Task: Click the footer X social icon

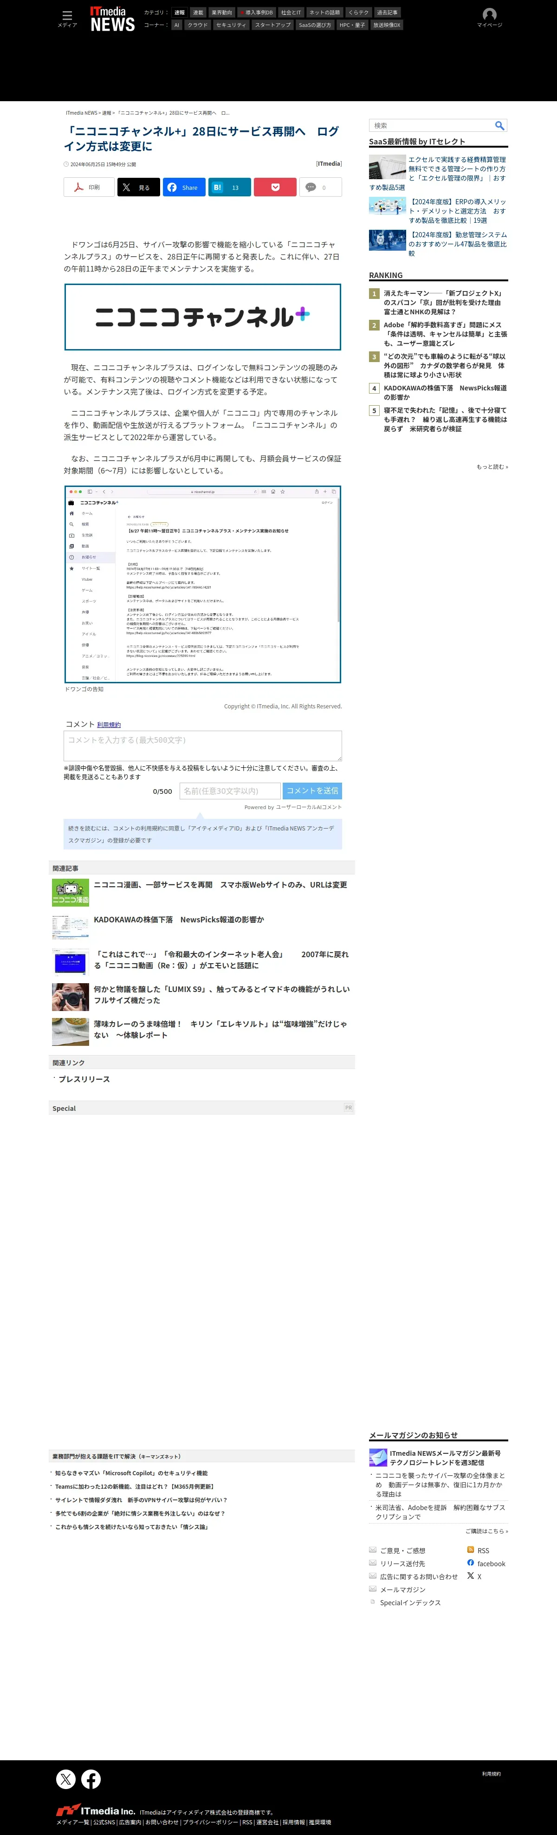Action: tap(65, 1779)
